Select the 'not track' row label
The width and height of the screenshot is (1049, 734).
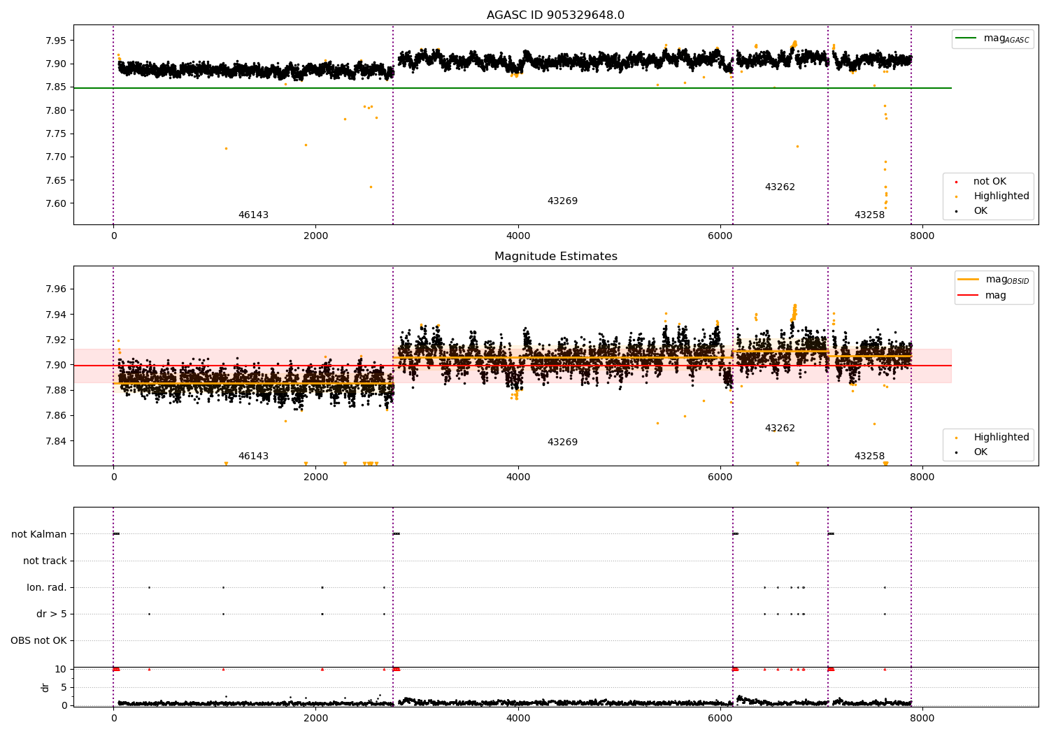(x=45, y=561)
